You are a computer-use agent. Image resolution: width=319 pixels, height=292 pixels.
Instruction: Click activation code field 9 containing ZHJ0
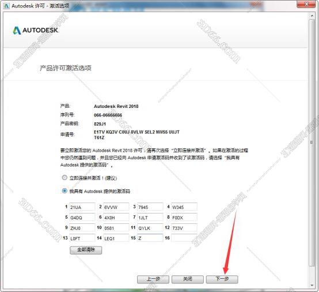(x=82, y=228)
